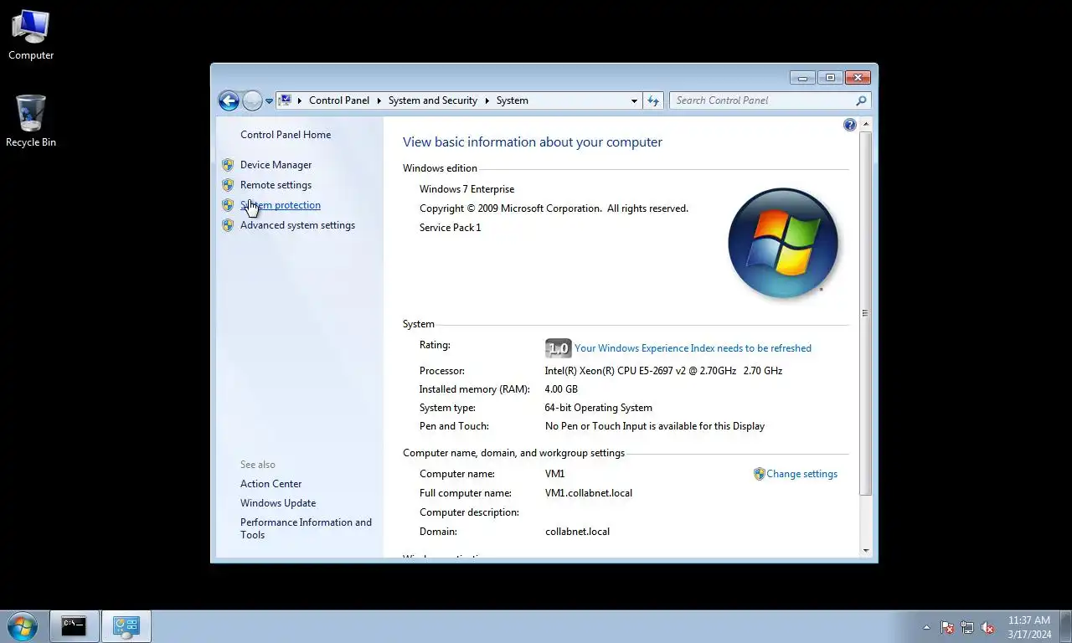Viewport: 1072px width, 643px height.
Task: Navigate to System and Security breadcrumb
Action: coord(433,100)
